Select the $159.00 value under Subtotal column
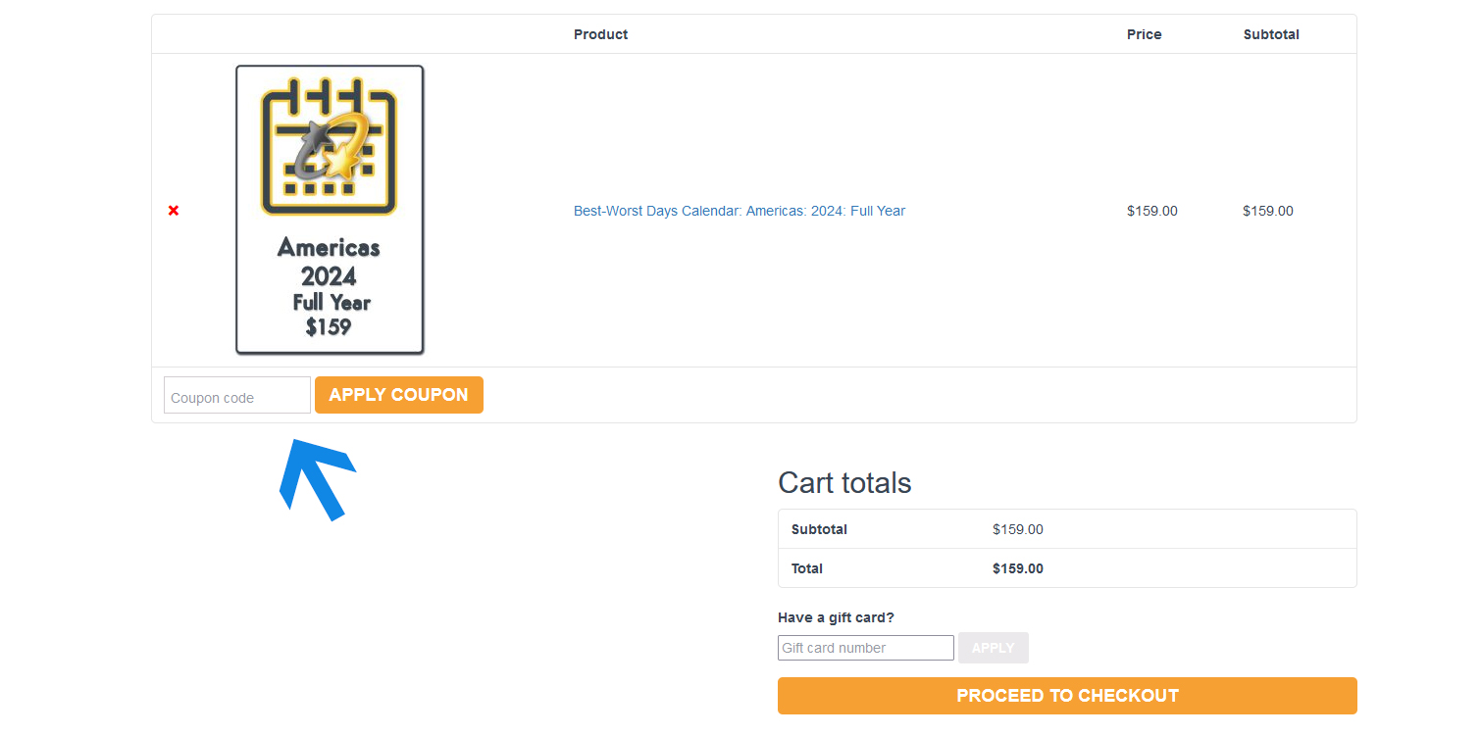This screenshot has height=736, width=1481. (1268, 211)
